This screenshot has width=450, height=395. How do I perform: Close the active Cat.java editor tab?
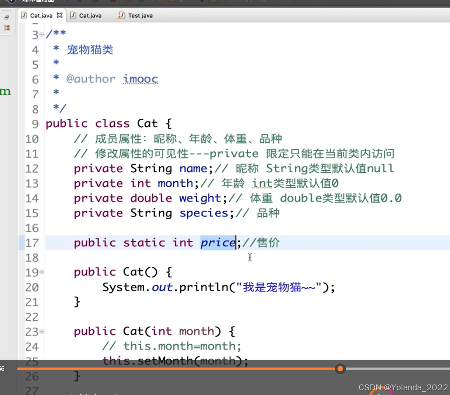coord(59,15)
